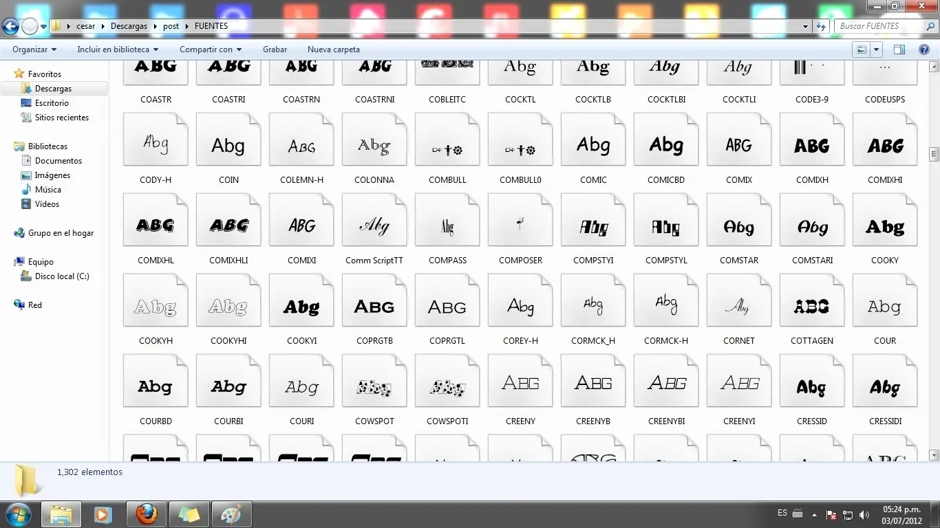Open Sitios recientes in the sidebar
This screenshot has width=940, height=528.
coord(62,118)
